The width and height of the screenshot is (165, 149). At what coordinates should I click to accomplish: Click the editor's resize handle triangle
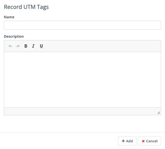(x=158, y=112)
